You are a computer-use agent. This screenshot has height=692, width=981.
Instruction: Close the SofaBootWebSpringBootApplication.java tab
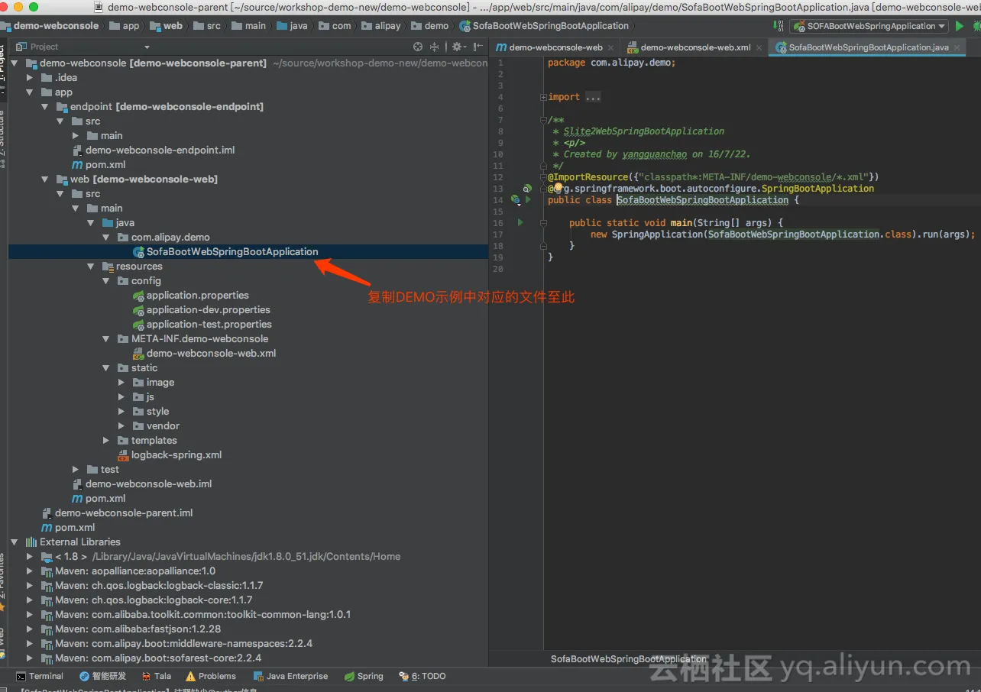(x=957, y=47)
